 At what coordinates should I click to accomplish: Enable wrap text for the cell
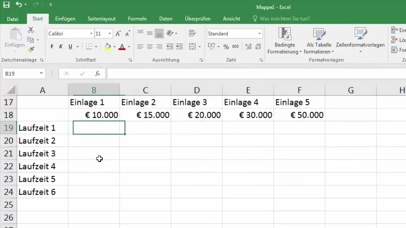coord(192,33)
